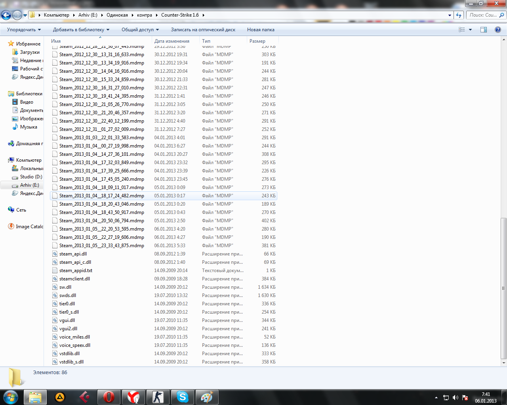Open AIMP player from the taskbar
Screen dimensions: 507x405
pyautogui.click(x=60, y=397)
